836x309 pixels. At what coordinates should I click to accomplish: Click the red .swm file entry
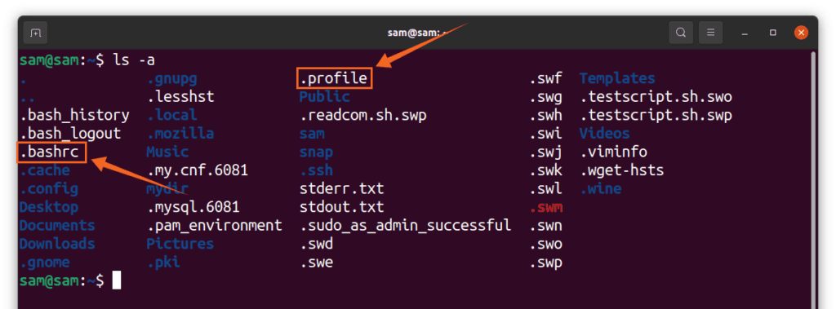pyautogui.click(x=546, y=207)
